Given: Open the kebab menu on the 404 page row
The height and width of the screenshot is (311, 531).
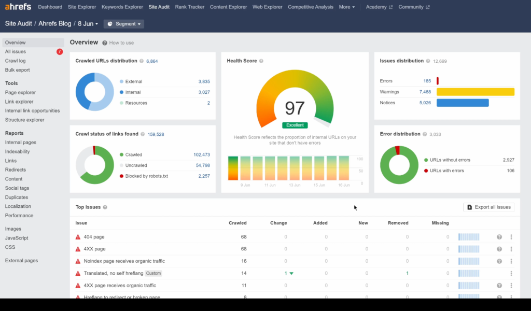Looking at the screenshot, I should pos(512,236).
